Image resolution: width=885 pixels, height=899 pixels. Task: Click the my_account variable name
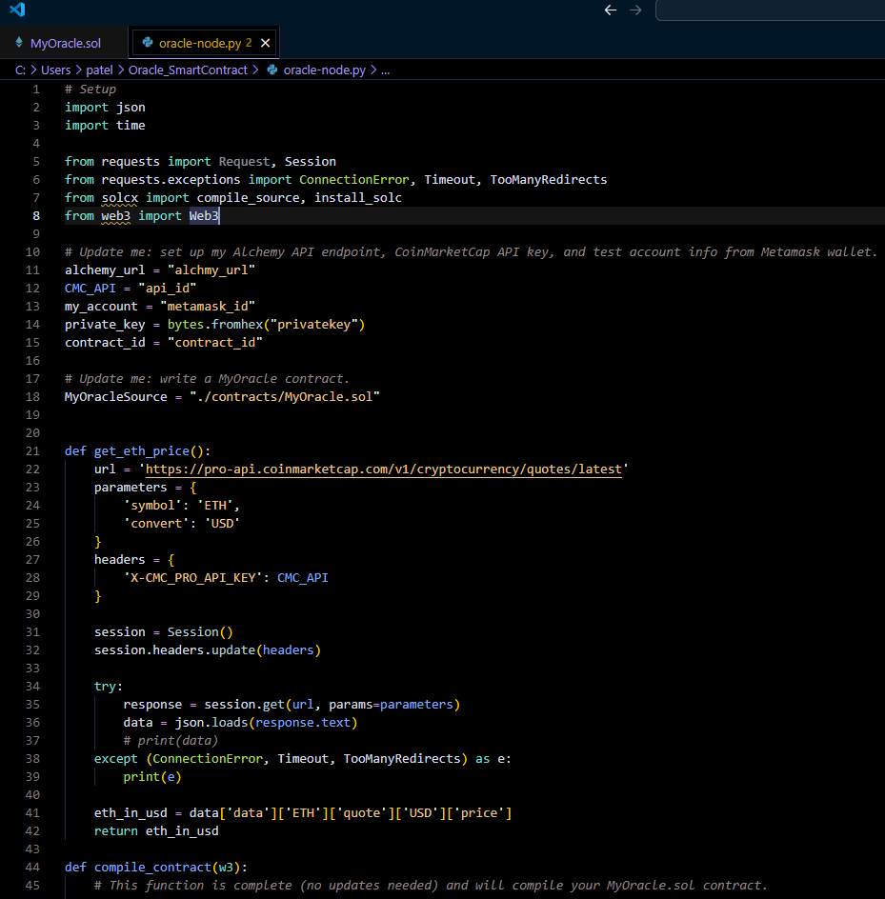click(x=101, y=306)
